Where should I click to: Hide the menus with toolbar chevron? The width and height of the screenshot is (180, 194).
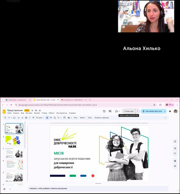coord(165,118)
